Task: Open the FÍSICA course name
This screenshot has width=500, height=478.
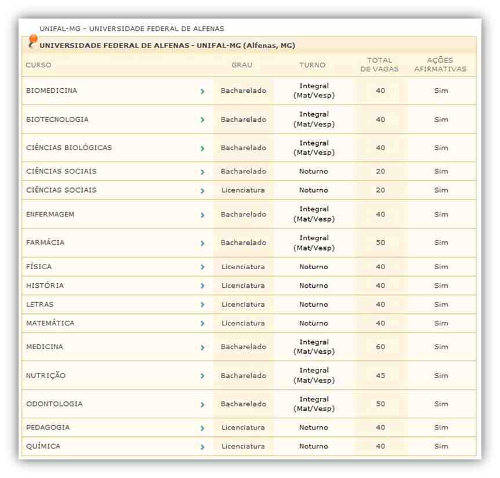Action: (x=39, y=267)
